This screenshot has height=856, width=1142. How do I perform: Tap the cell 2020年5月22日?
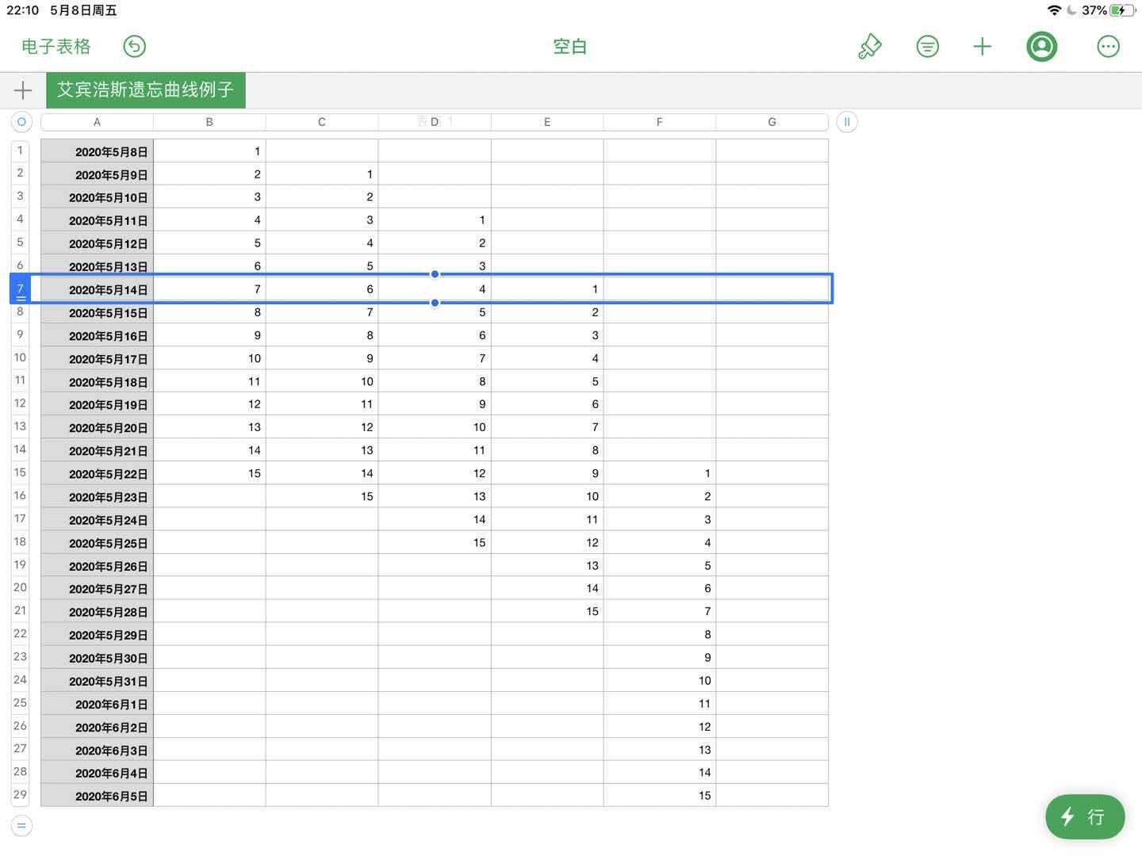[x=97, y=473]
